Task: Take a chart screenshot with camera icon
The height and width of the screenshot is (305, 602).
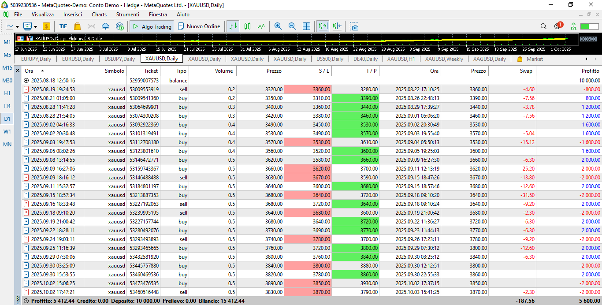Action: (355, 26)
